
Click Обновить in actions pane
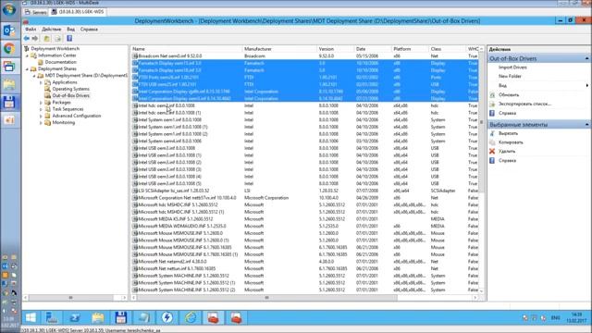509,94
